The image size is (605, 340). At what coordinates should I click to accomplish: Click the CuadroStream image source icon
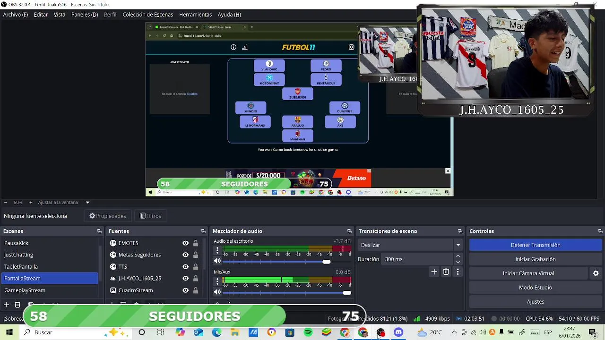click(113, 290)
